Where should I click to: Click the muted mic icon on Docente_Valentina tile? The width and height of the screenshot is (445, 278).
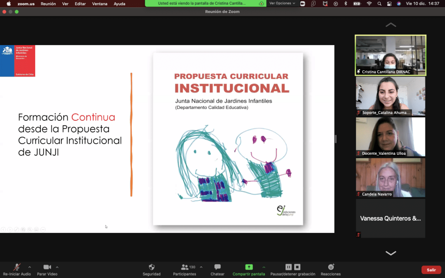click(359, 153)
